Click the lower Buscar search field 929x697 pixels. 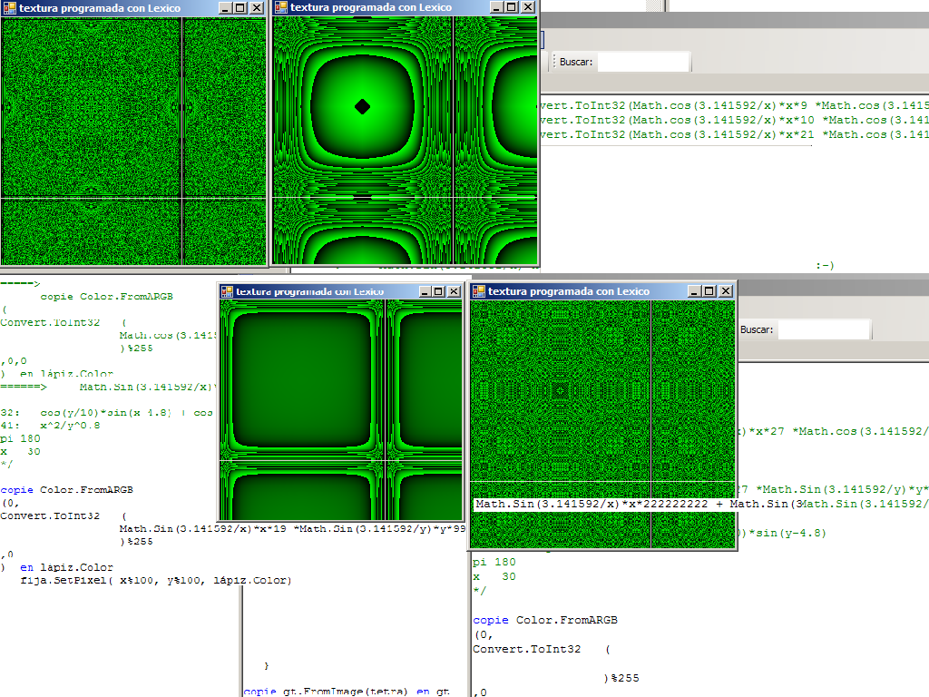(x=824, y=329)
